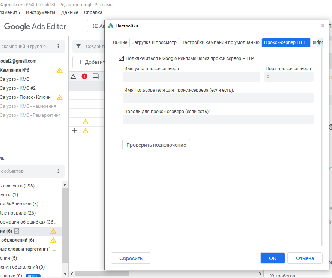
Task: Click the campaign and group search field
Action: point(27,47)
